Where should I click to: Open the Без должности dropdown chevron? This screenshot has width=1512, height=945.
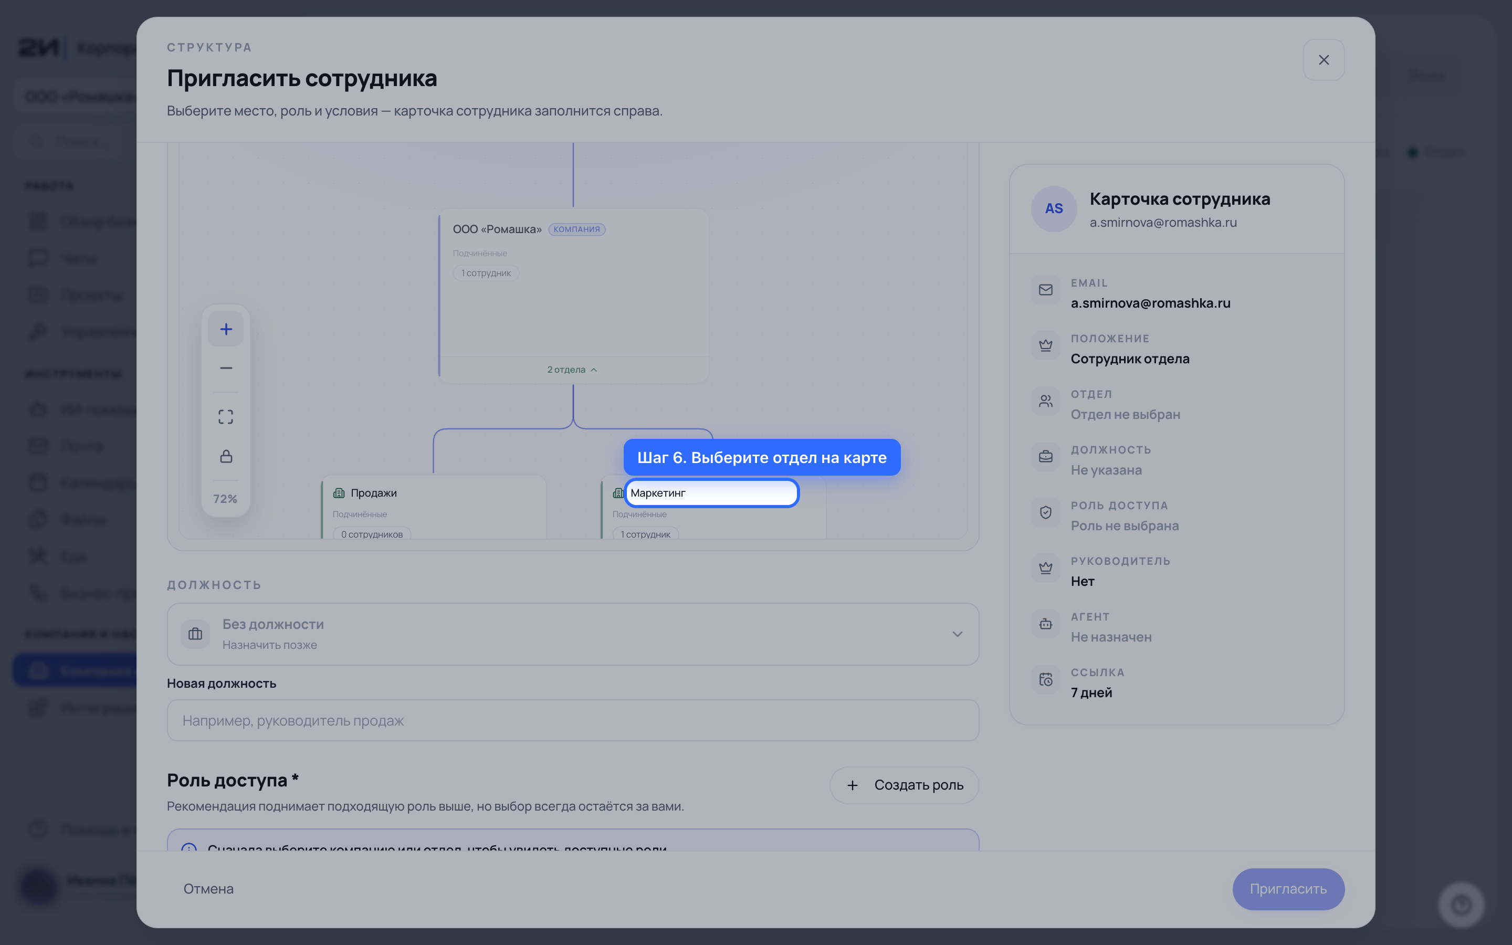tap(957, 634)
